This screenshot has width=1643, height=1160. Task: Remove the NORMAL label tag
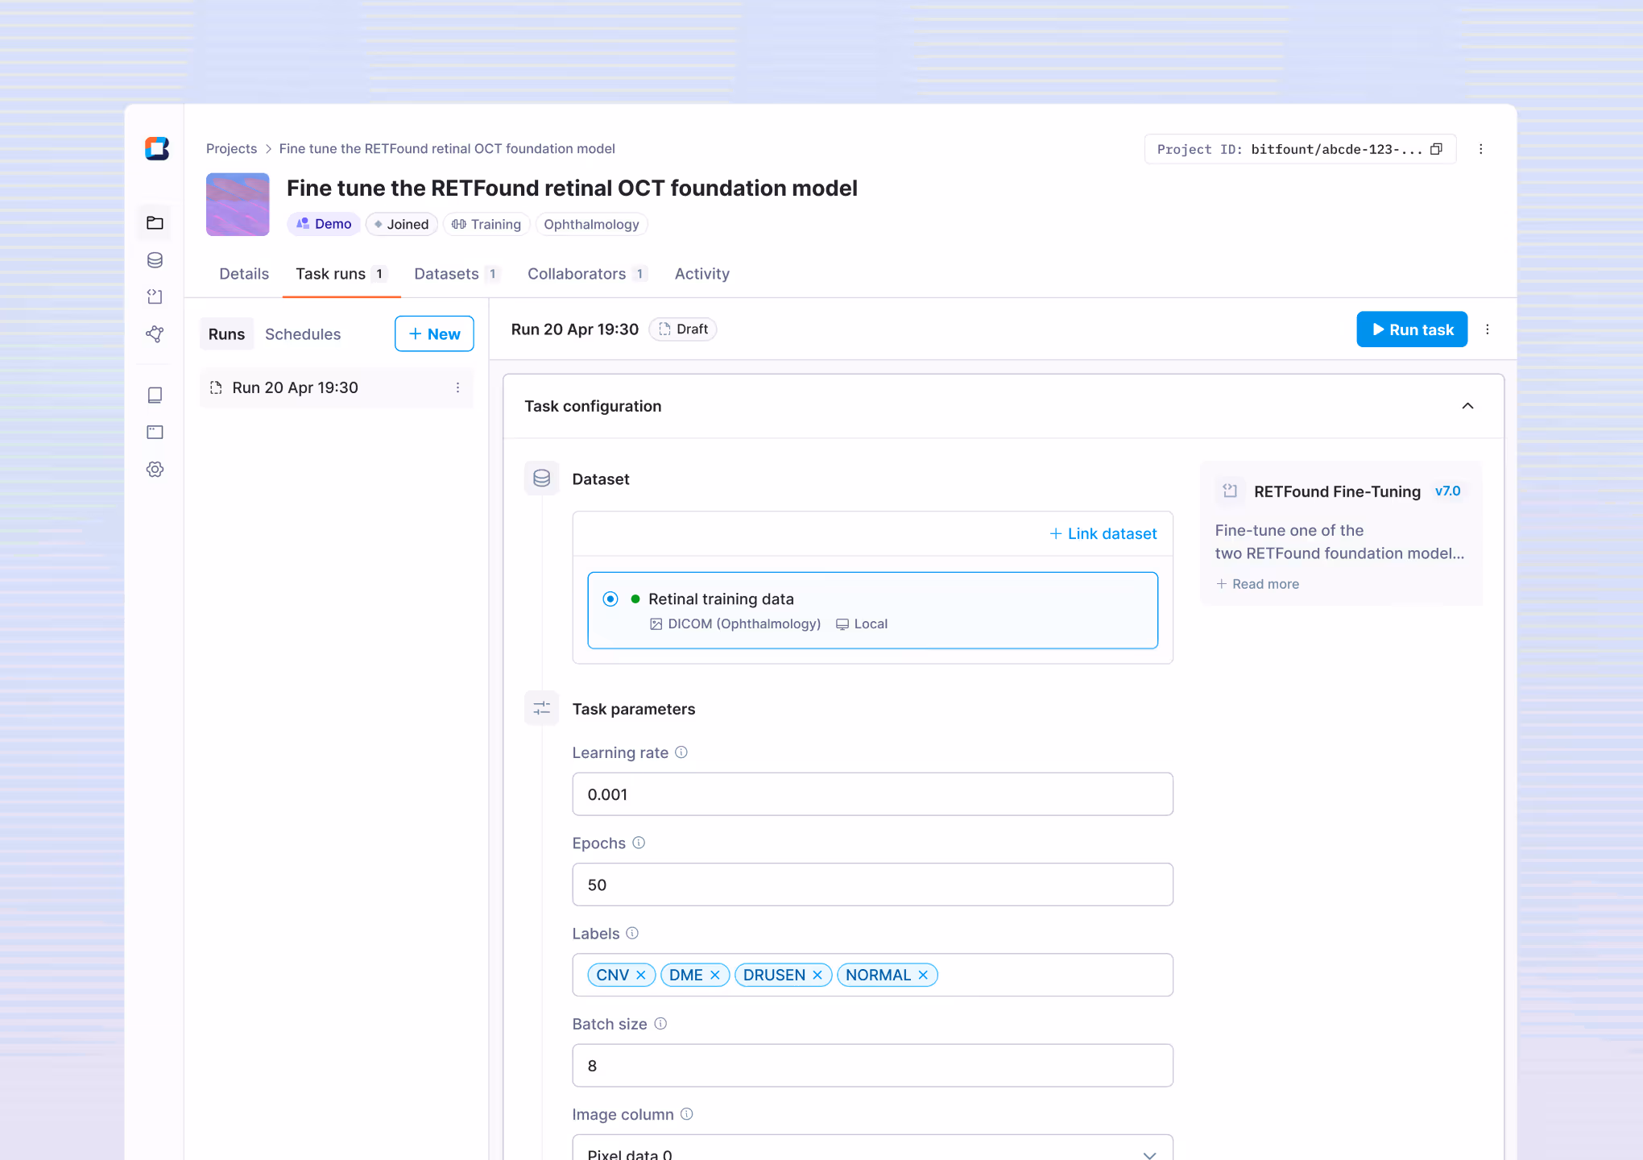pos(923,975)
